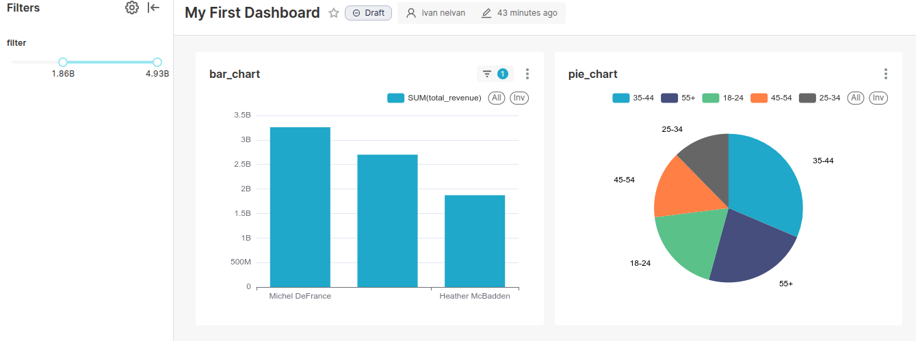The width and height of the screenshot is (916, 341).
Task: Click the owner user icon
Action: (410, 13)
